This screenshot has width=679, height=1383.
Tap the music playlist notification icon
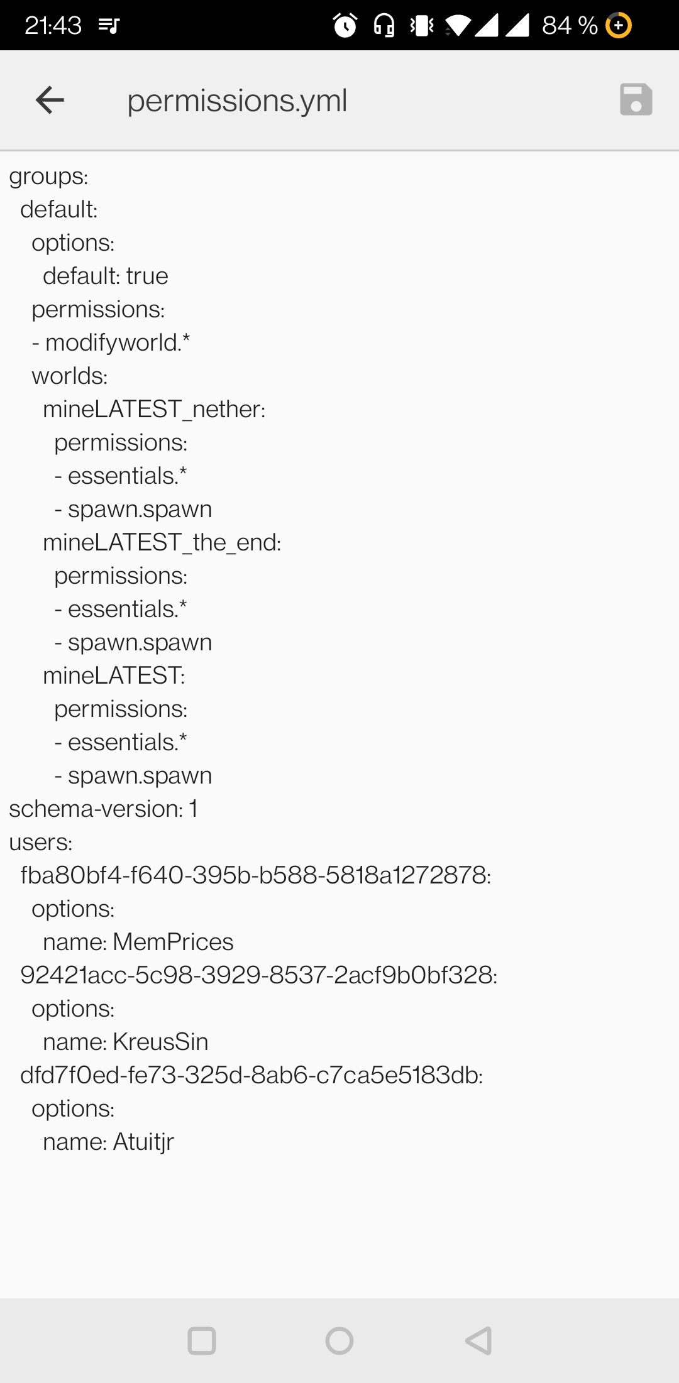click(109, 26)
